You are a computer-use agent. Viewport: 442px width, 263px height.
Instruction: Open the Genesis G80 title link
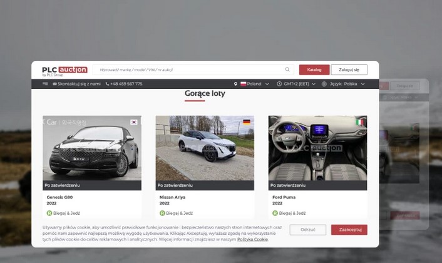[x=59, y=197]
